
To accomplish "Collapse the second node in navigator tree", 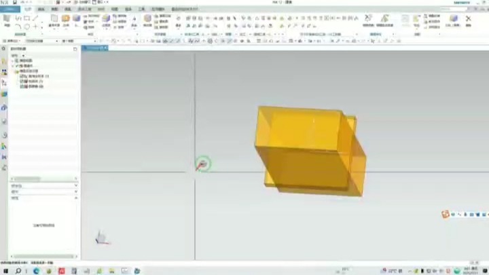I will 13,66.
